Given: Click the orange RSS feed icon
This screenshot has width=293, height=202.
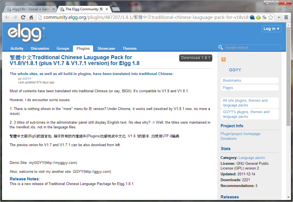Looking at the screenshot, I should 223,59.
